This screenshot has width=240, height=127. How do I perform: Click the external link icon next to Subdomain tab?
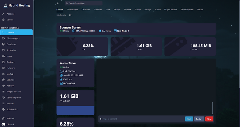tap(70, 15)
